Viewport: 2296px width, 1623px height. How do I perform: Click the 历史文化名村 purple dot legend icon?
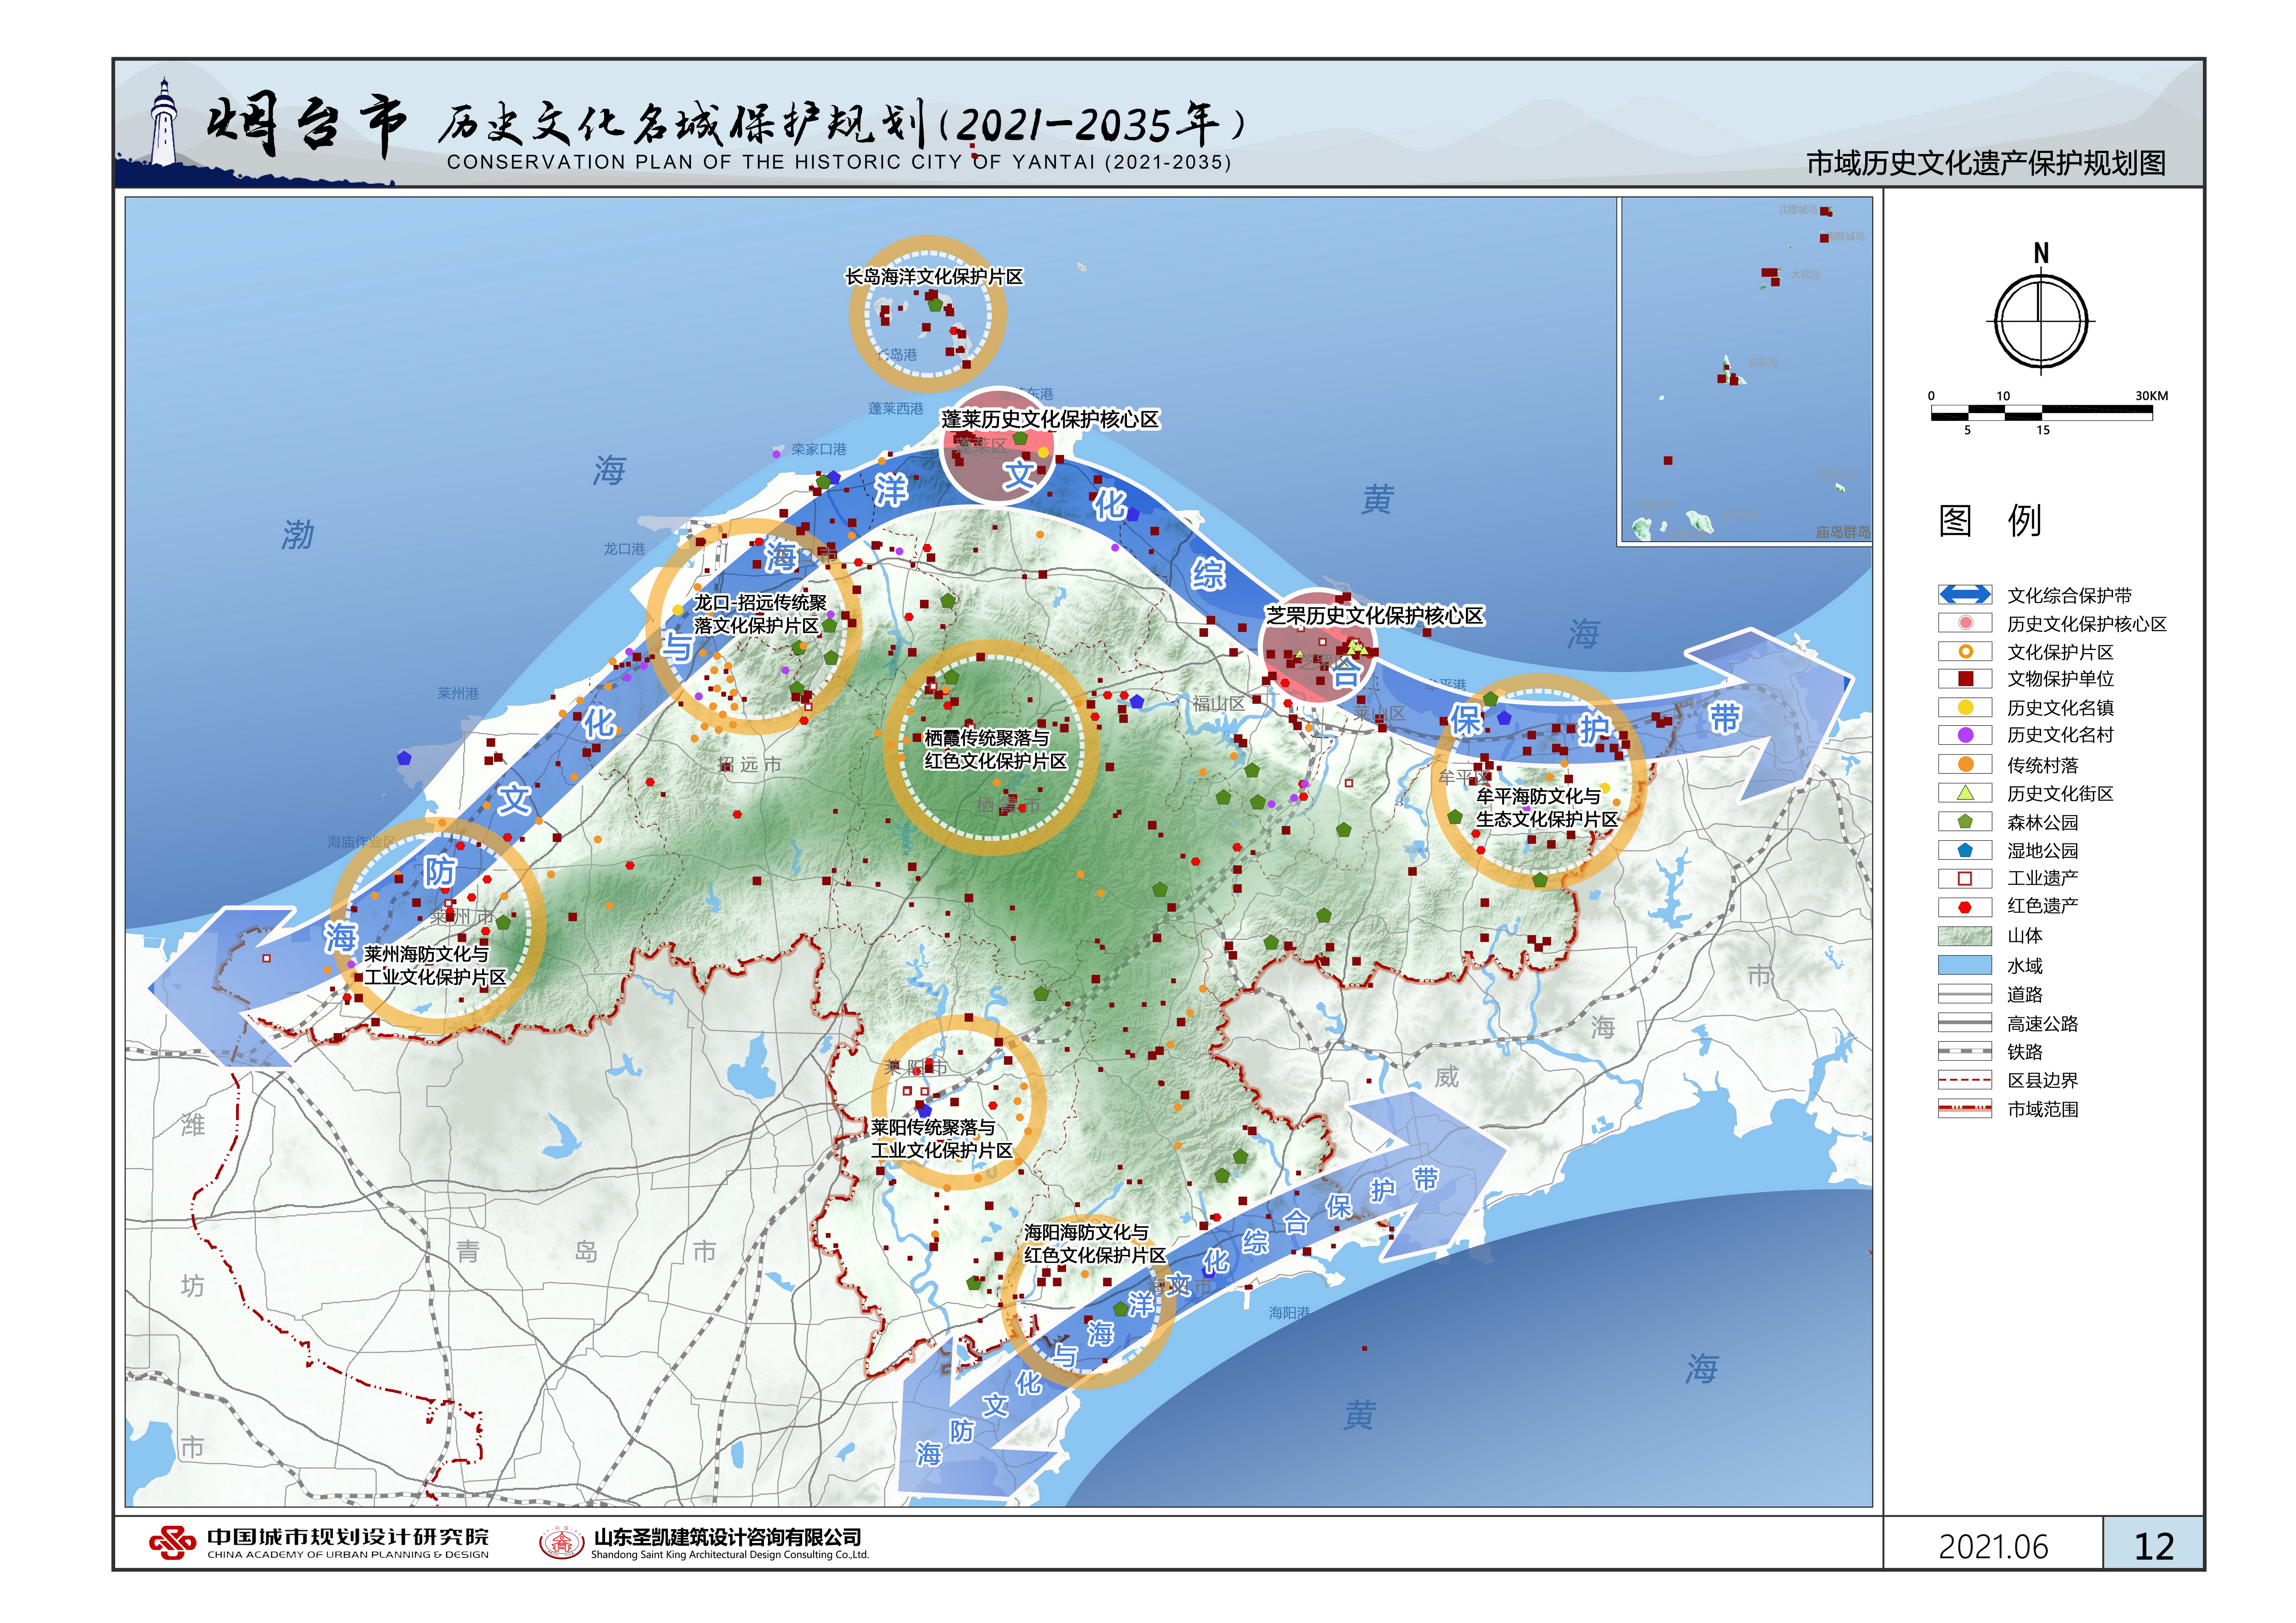click(x=1965, y=734)
